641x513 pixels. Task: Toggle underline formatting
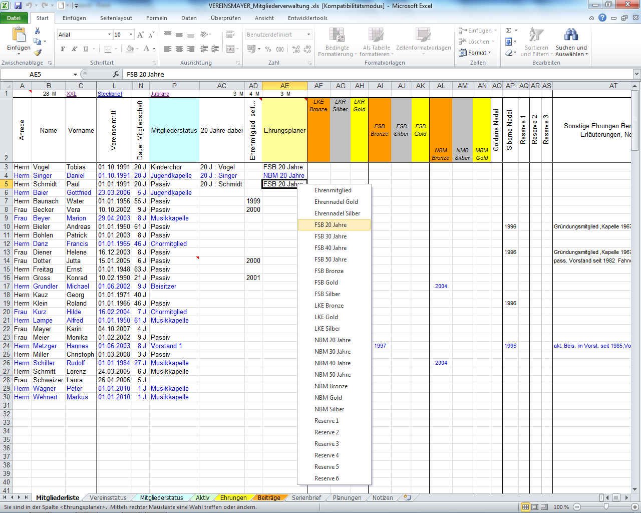pos(86,49)
